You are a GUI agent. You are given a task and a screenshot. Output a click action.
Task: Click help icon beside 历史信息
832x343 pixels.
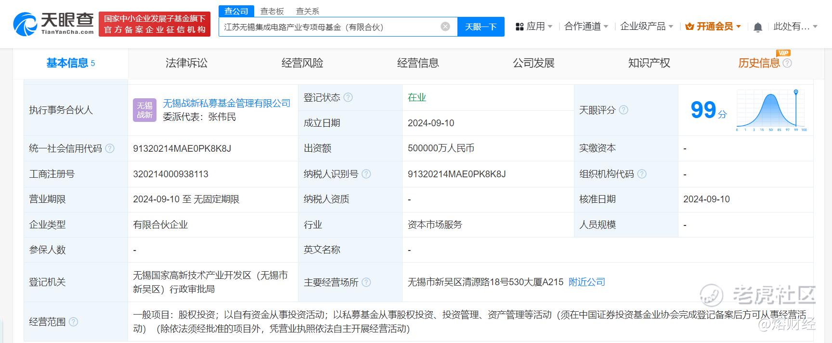click(x=787, y=63)
